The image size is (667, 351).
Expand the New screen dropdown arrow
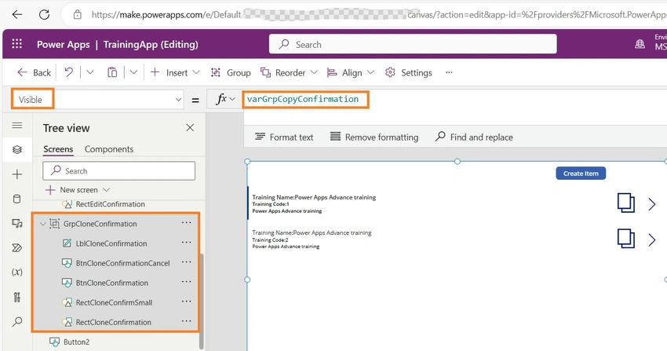(x=107, y=190)
